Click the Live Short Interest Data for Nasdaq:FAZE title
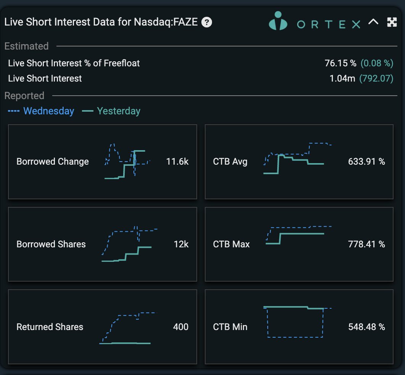 (x=101, y=22)
